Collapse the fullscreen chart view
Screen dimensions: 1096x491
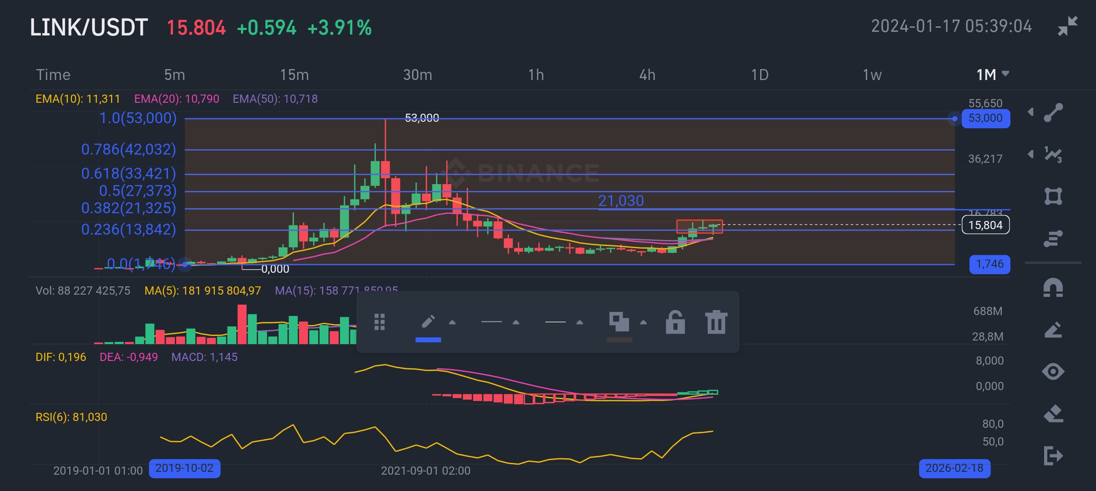click(1067, 26)
